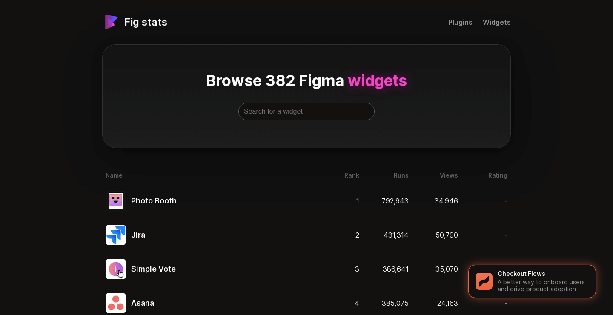Open the Asana widget page
Screen dimensions: 613x315
point(143,303)
